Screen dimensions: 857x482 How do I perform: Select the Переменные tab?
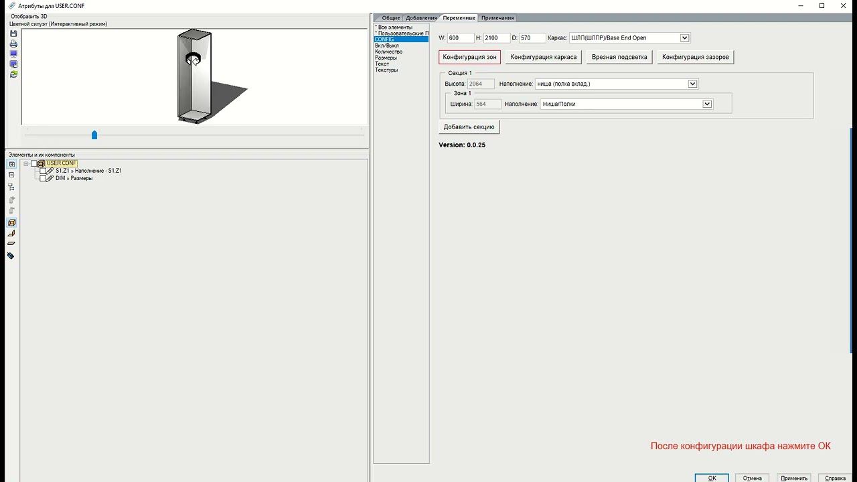coord(459,18)
